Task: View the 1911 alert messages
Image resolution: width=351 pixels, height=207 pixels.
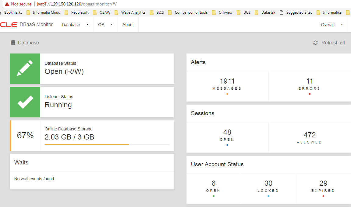Action: tap(227, 84)
